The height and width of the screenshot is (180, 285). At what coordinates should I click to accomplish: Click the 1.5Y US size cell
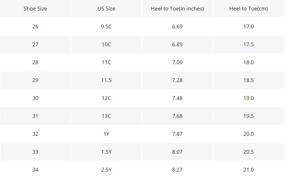click(106, 152)
